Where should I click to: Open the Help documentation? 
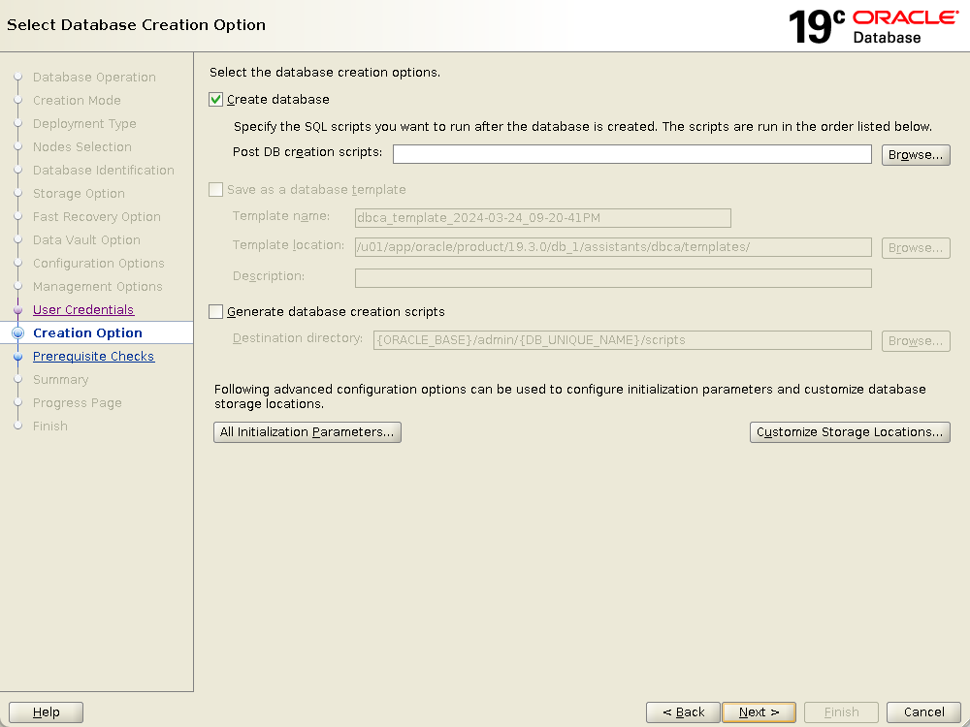(46, 712)
